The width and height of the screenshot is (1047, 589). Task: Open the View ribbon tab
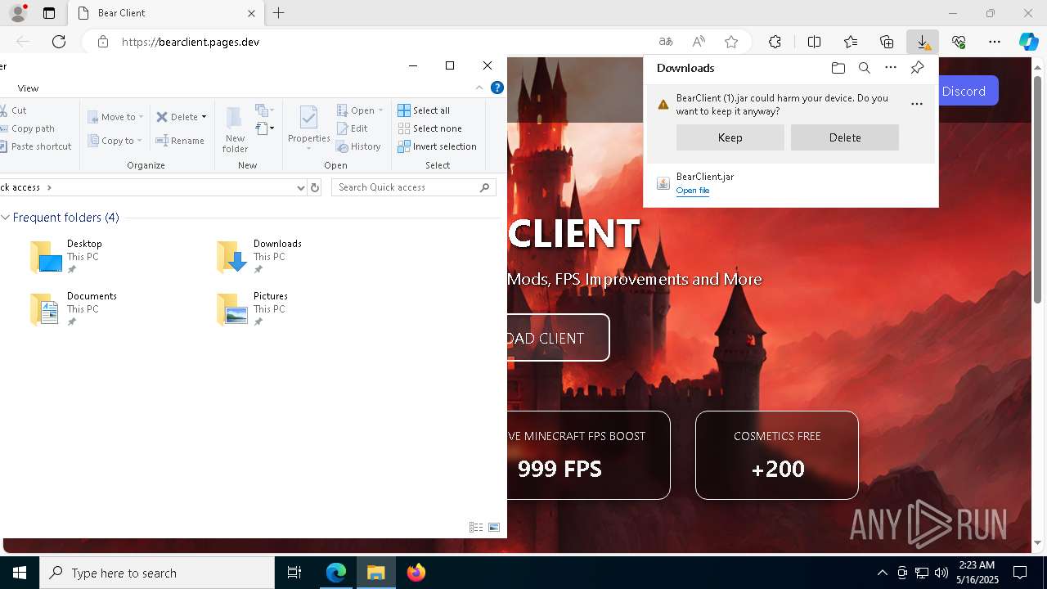point(28,88)
